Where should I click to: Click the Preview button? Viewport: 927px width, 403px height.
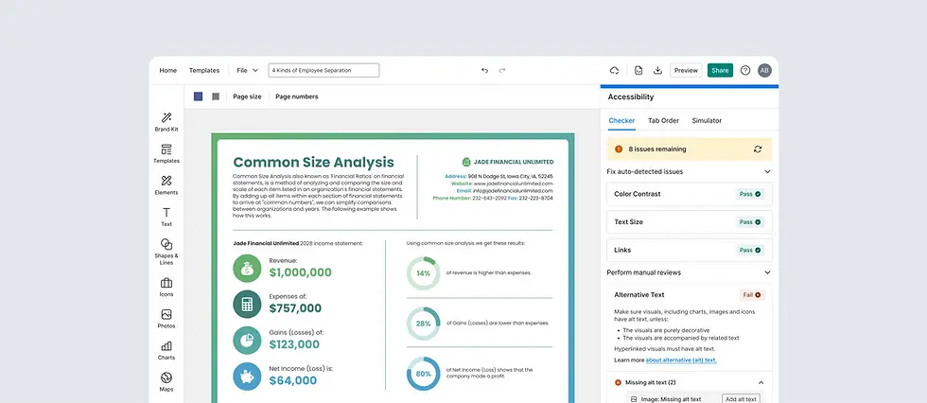(686, 70)
